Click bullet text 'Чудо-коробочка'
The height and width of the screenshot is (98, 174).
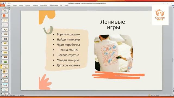pyautogui.click(x=68, y=45)
